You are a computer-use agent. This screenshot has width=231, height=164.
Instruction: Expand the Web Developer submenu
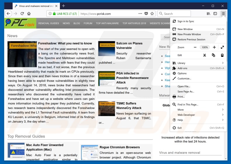point(198,115)
